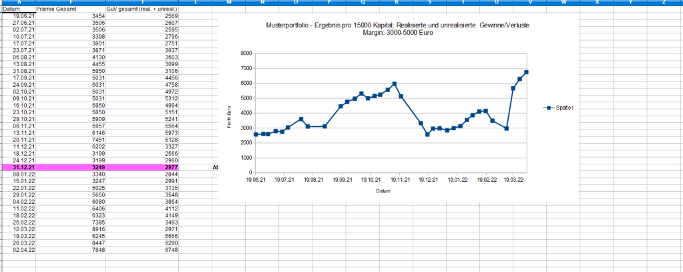Viewport: 683px width, 272px height.
Task: Click the date cell 19.06.21
Action: tap(24, 15)
